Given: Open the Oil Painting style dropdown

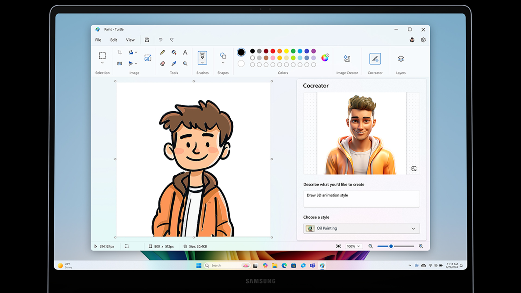Looking at the screenshot, I should pyautogui.click(x=361, y=228).
